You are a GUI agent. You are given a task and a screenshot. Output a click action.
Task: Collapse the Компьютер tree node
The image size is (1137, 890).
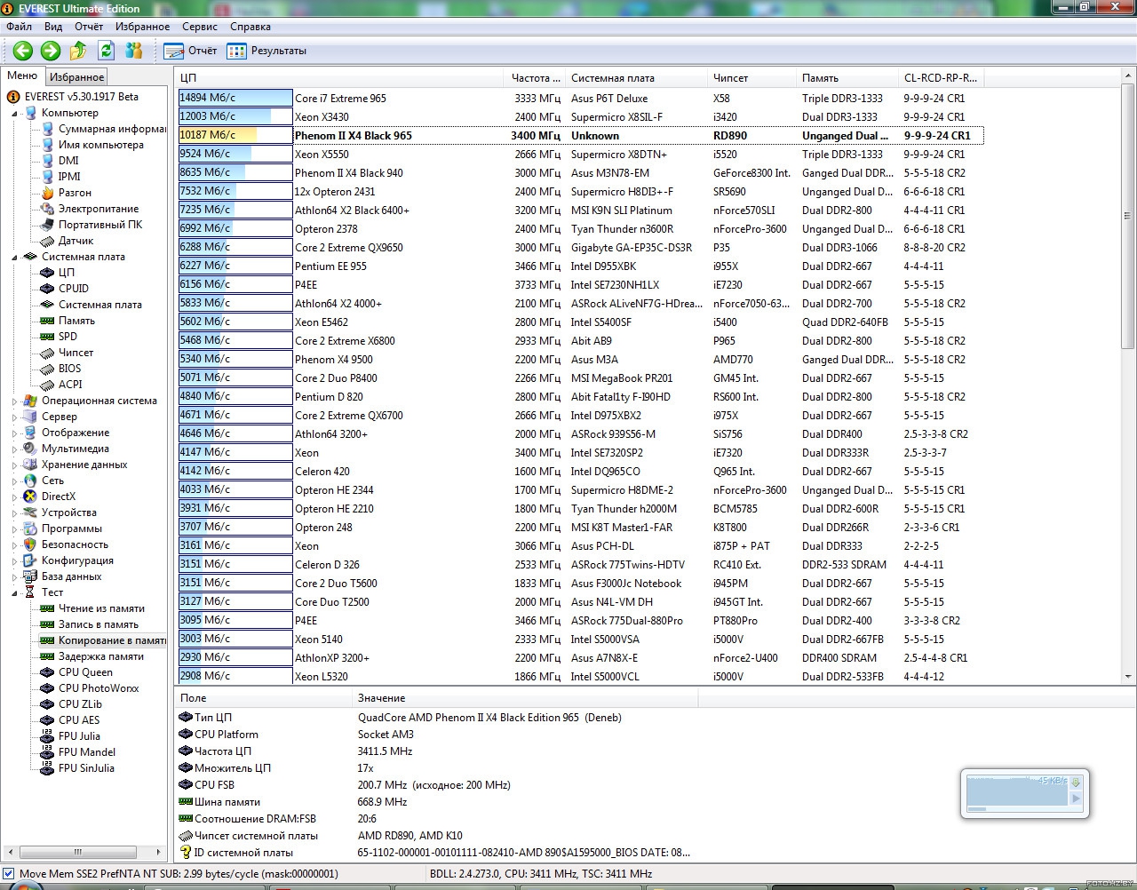point(14,114)
